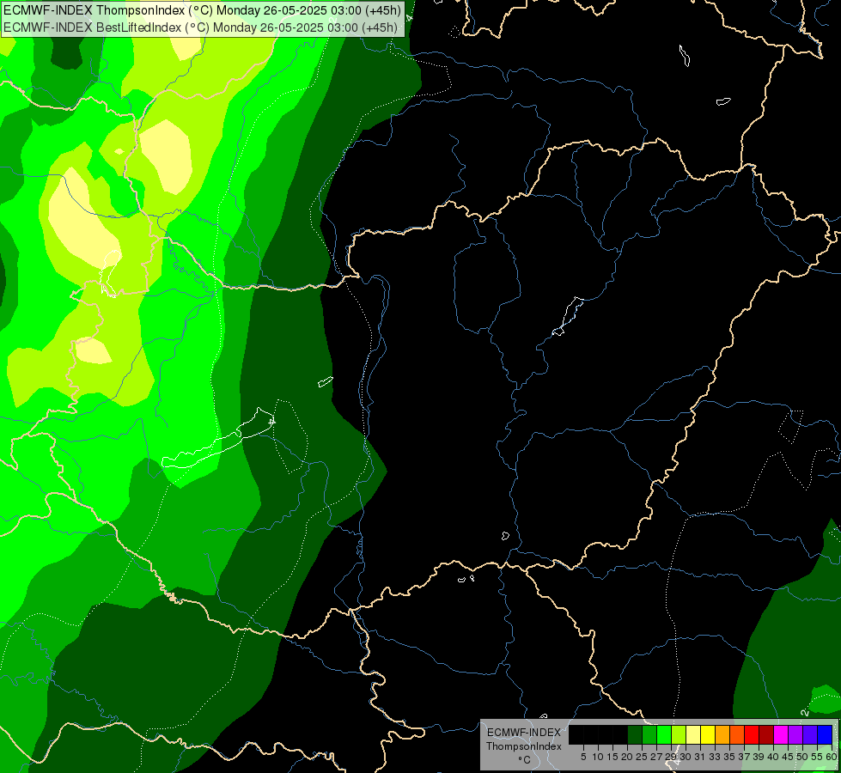Click the '33' tick label on legend
Image resolution: width=841 pixels, height=773 pixels.
point(715,757)
